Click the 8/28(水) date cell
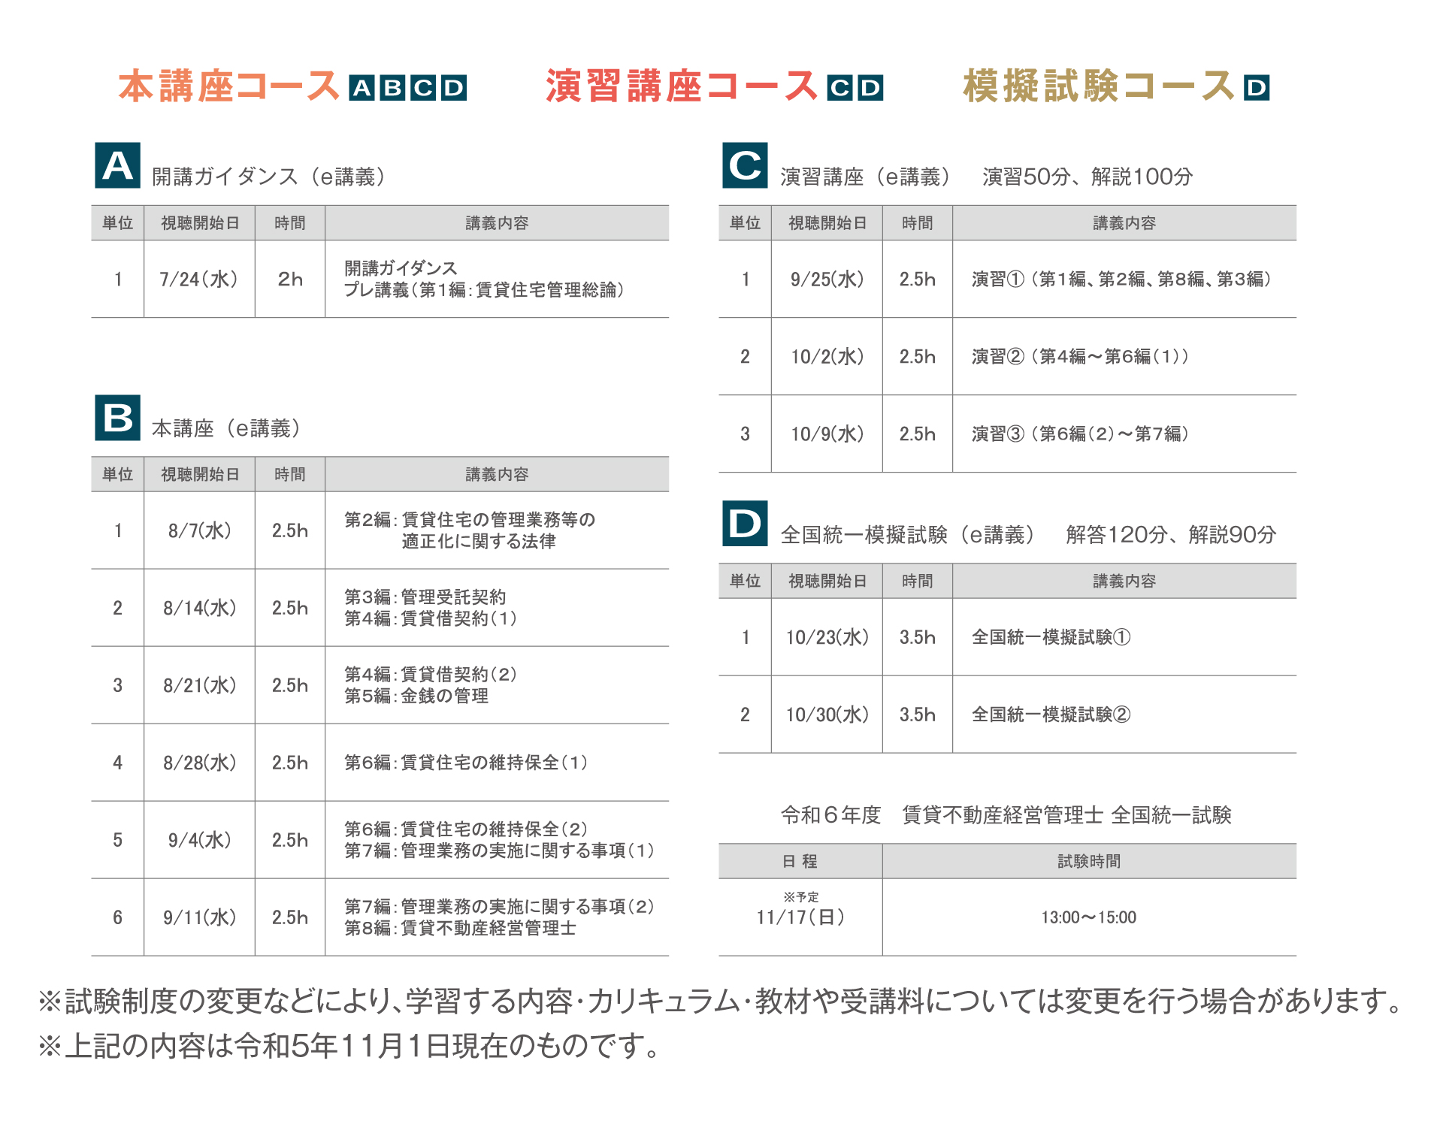 pos(199,763)
